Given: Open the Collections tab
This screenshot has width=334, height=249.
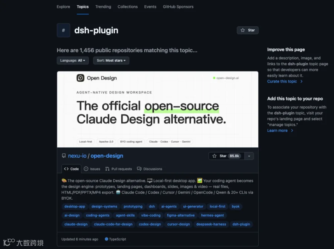Looking at the screenshot, I should (128, 7).
